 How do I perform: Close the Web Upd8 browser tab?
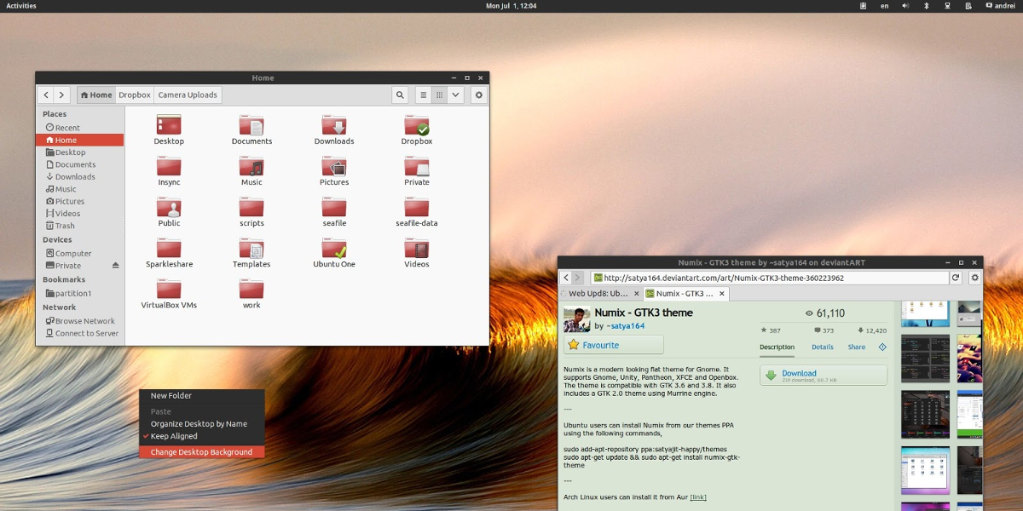(635, 294)
